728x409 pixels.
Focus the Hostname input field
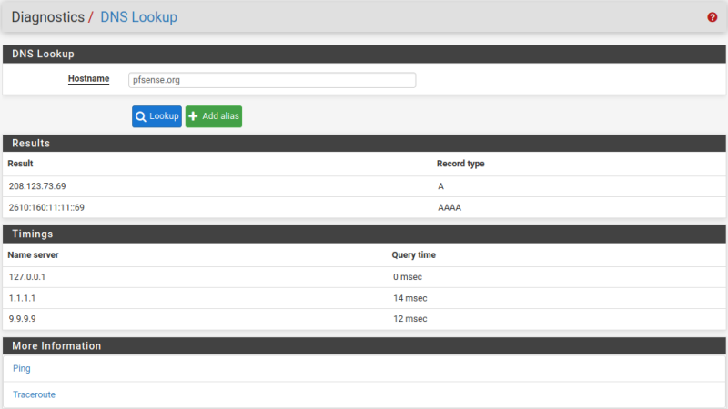272,80
